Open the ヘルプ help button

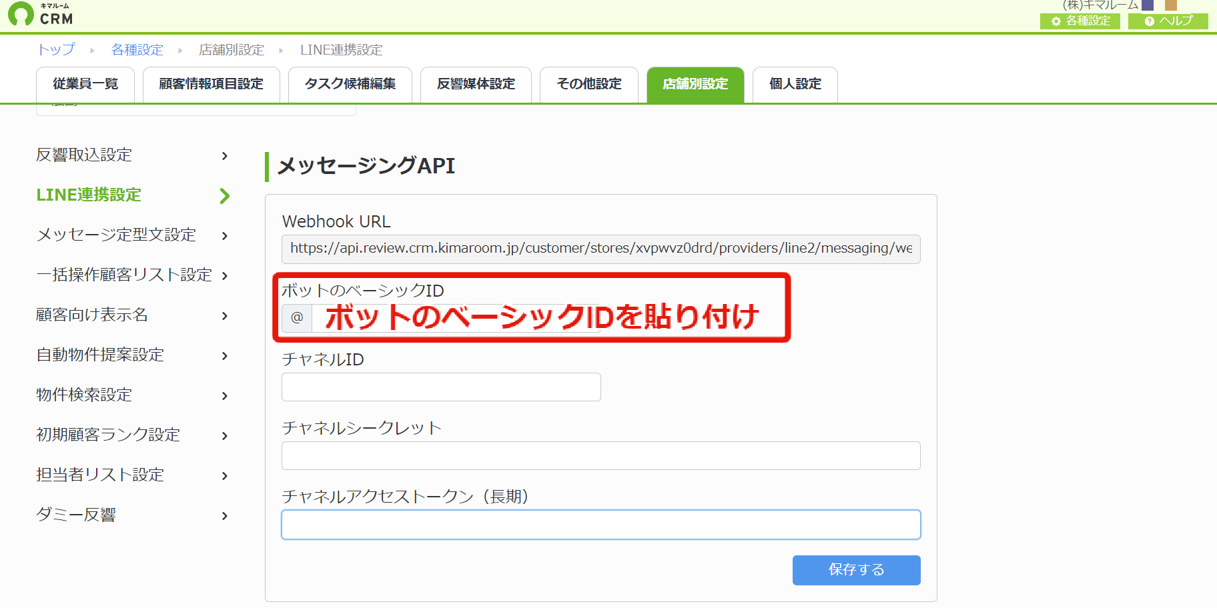coord(1168,21)
